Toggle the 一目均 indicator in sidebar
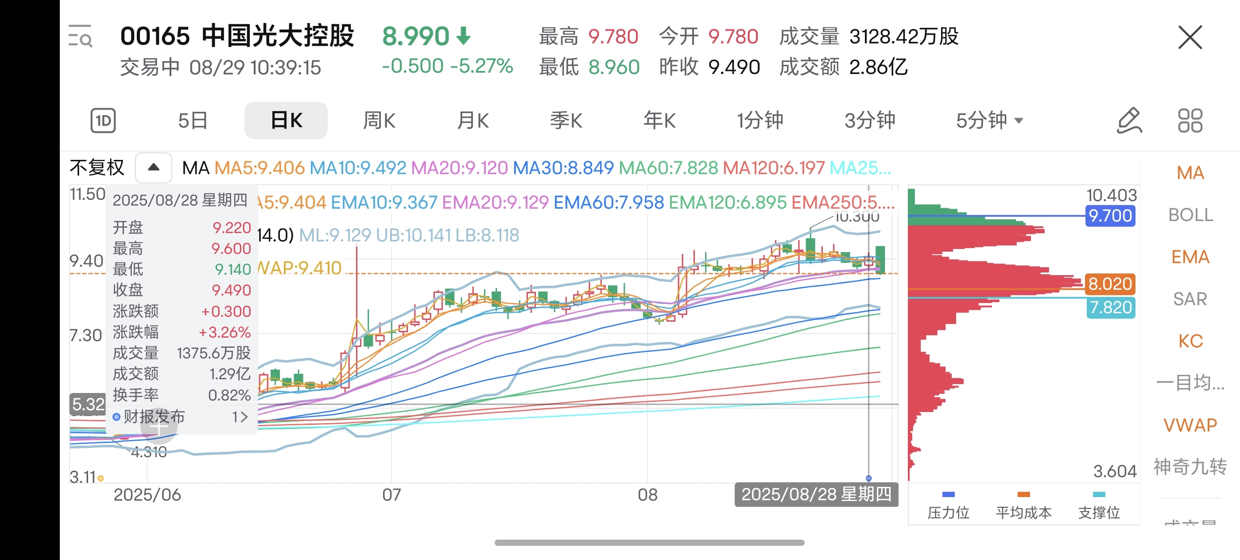 (x=1190, y=383)
